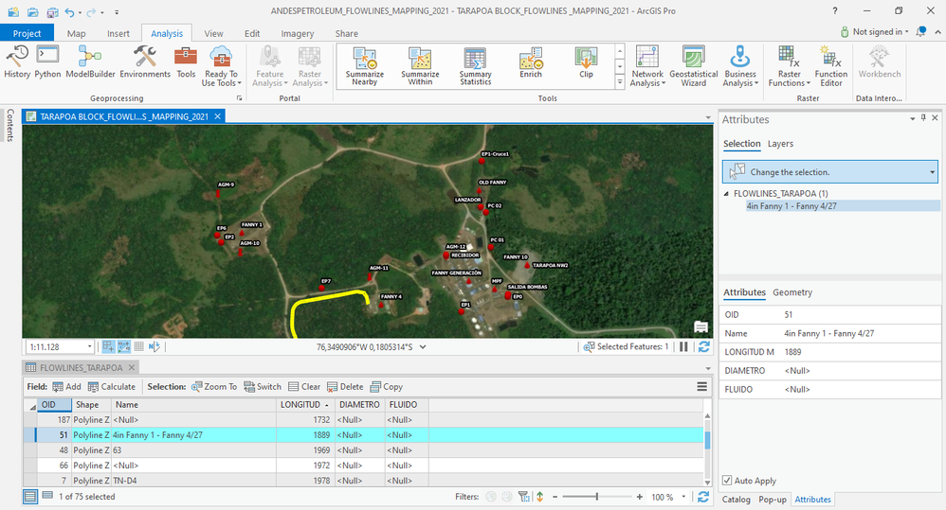Toggle the Auto Apply checkbox
946x510 pixels.
pos(728,481)
